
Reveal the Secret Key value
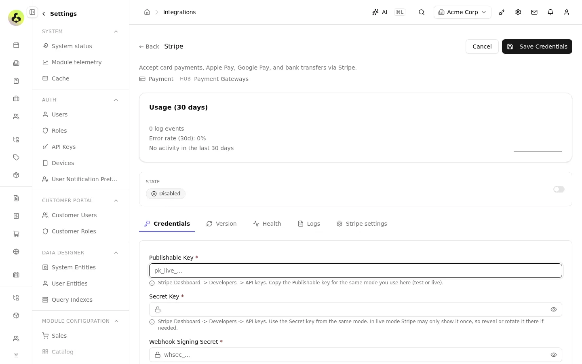point(554,309)
